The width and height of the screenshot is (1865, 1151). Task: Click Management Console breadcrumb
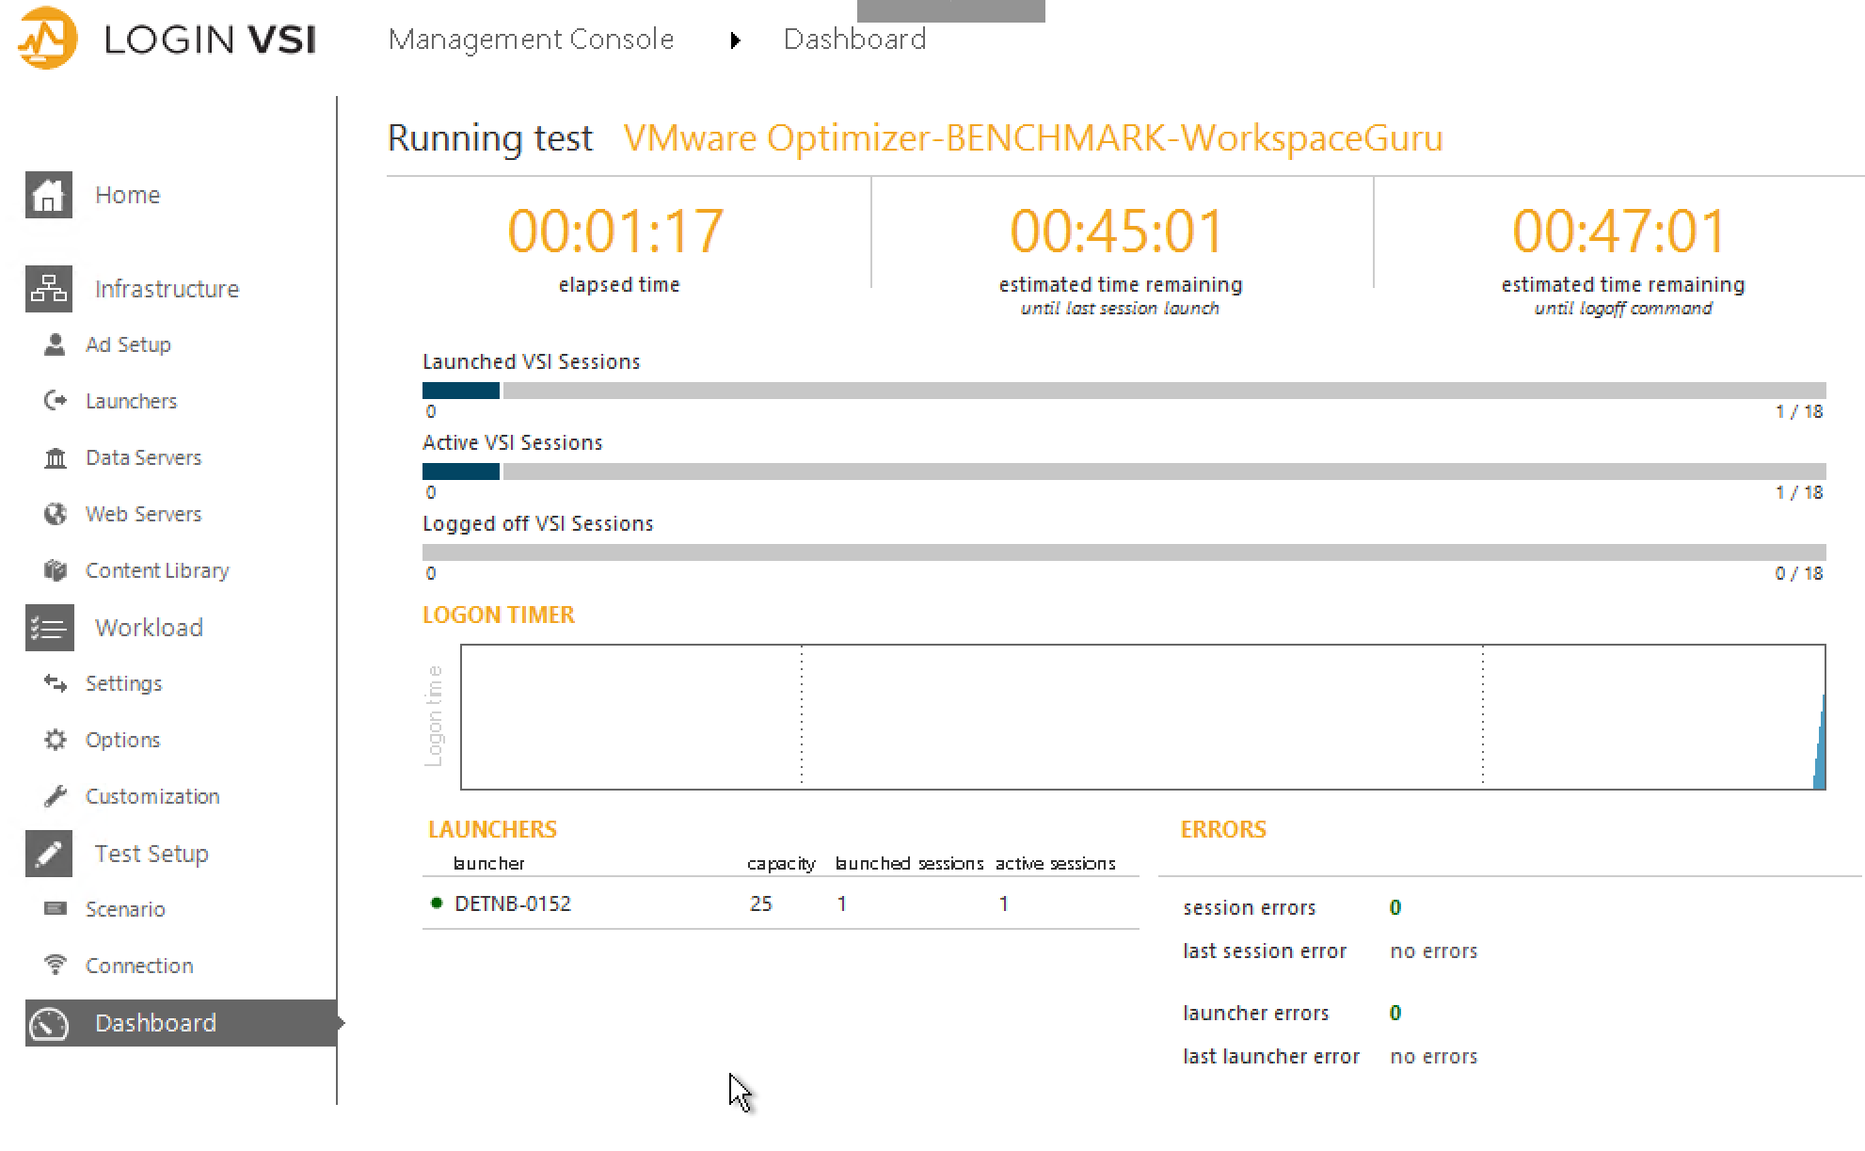pyautogui.click(x=531, y=40)
